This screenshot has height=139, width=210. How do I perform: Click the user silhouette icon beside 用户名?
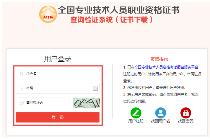pyautogui.click(x=21, y=74)
